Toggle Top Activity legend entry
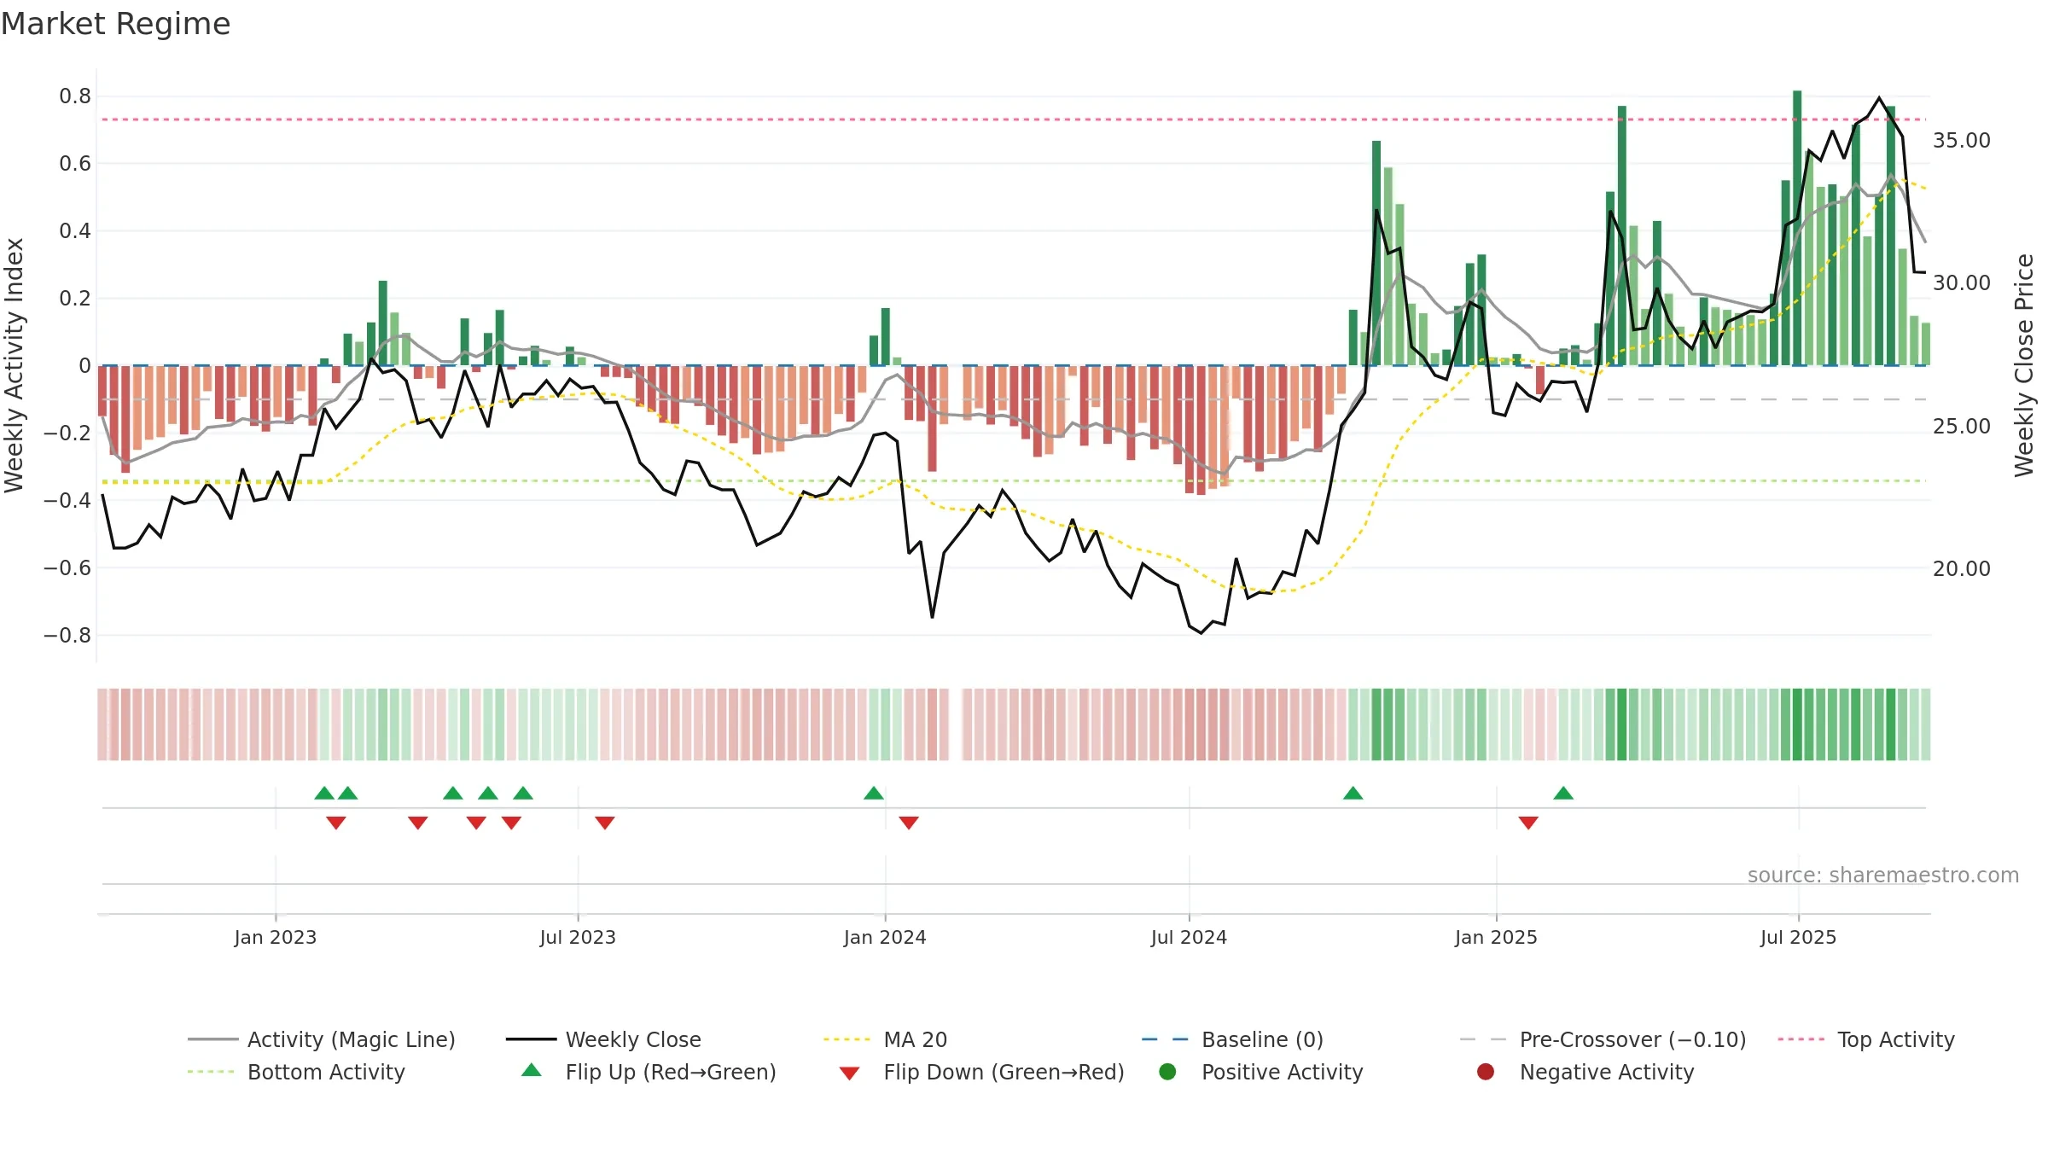 tap(1865, 1039)
